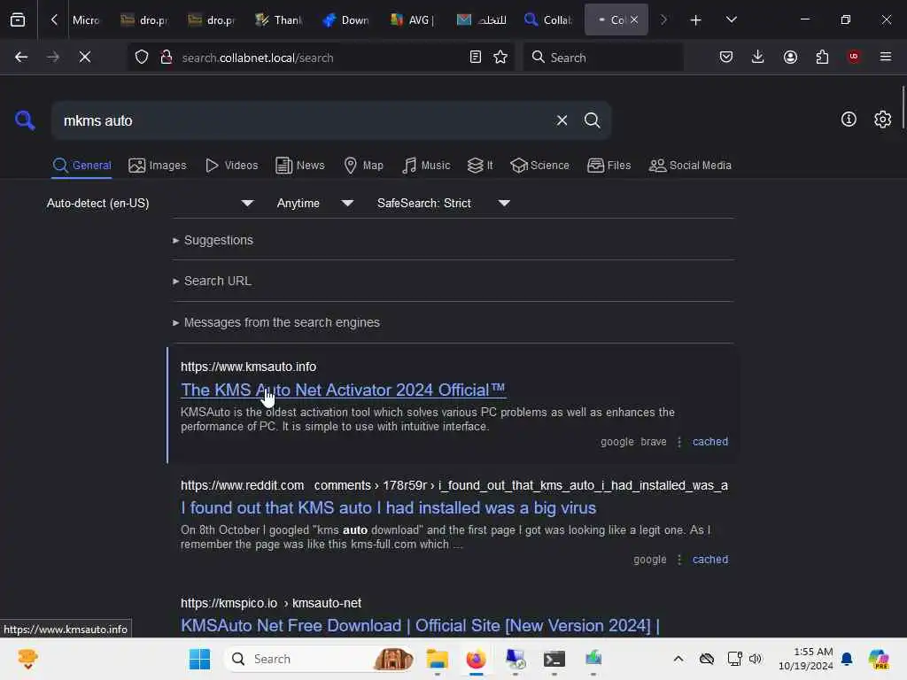Switch to Music category tab
The image size is (907, 680).
(x=426, y=166)
